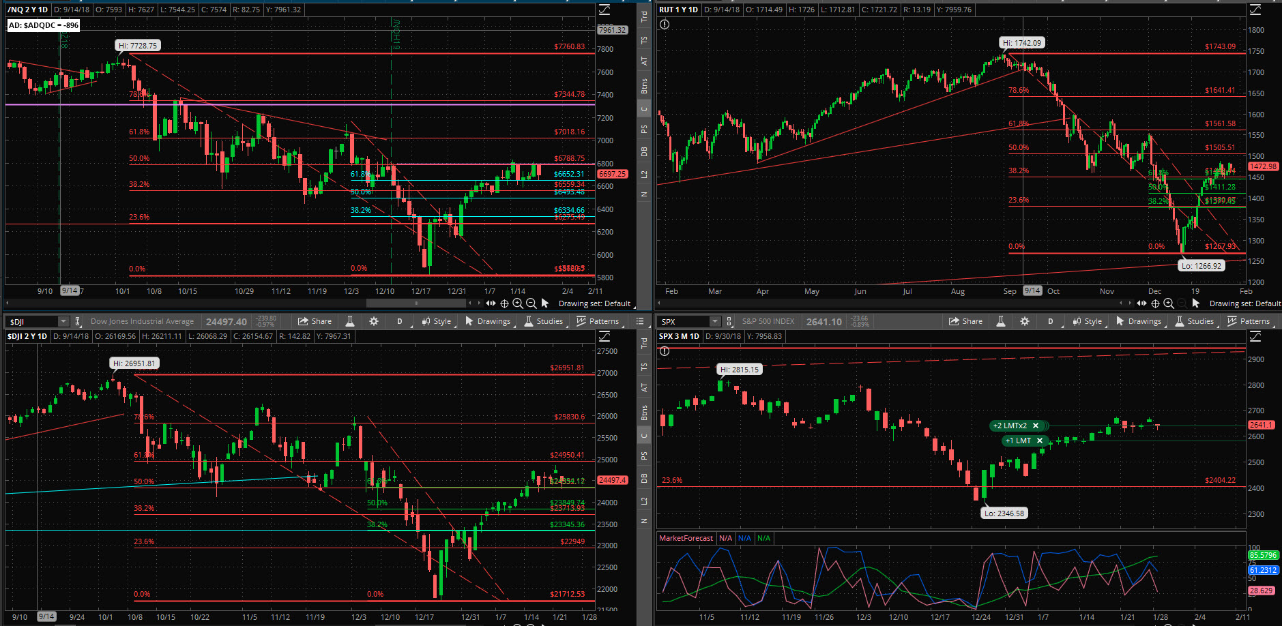Click the horizontal scrollbar thumb under the /NQ chart
This screenshot has height=626, width=1282.
coord(416,303)
